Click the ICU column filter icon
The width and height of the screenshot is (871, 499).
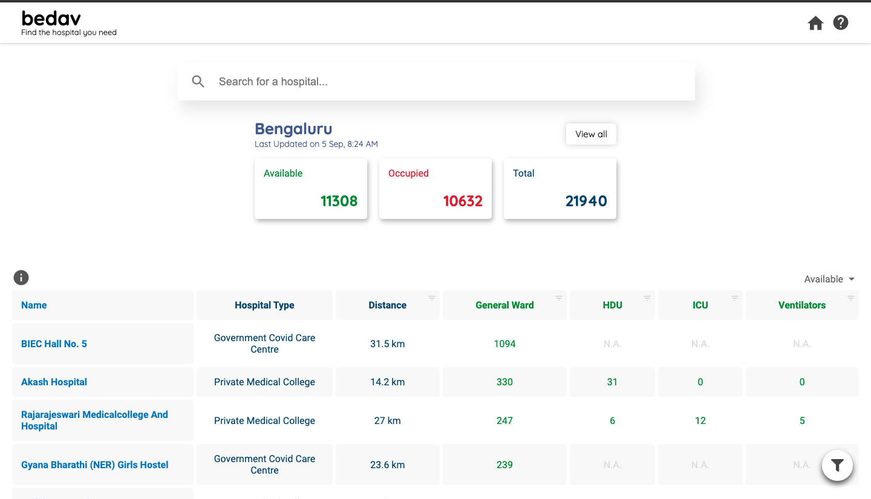(735, 298)
